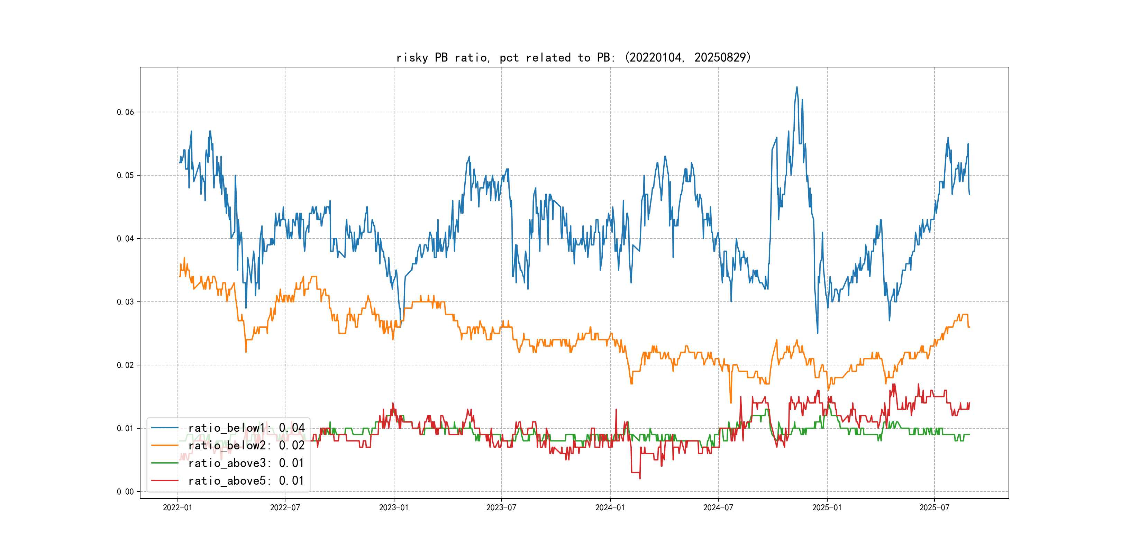The width and height of the screenshot is (1121, 560).
Task: Click the red ratio_above5 legend line
Action: pyautogui.click(x=164, y=480)
